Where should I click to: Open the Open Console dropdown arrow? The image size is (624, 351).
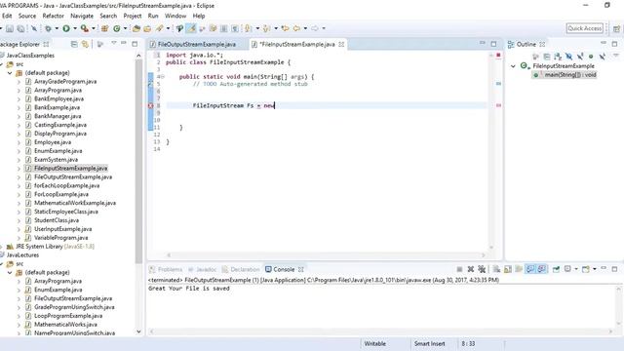[595, 269]
